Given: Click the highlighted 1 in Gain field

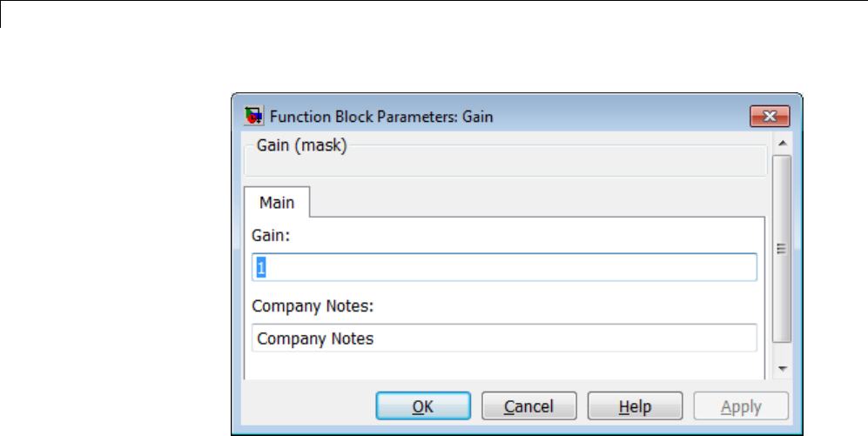Looking at the screenshot, I should pos(259,268).
